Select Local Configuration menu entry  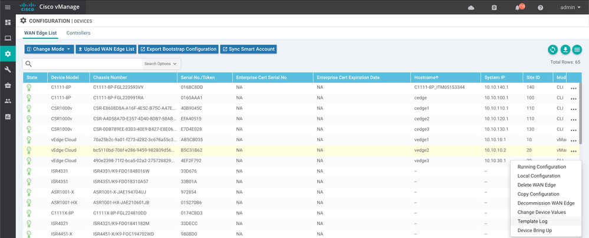pyautogui.click(x=539, y=176)
